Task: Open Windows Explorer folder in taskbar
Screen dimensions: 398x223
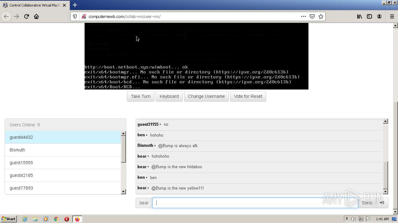Action: 35,219
